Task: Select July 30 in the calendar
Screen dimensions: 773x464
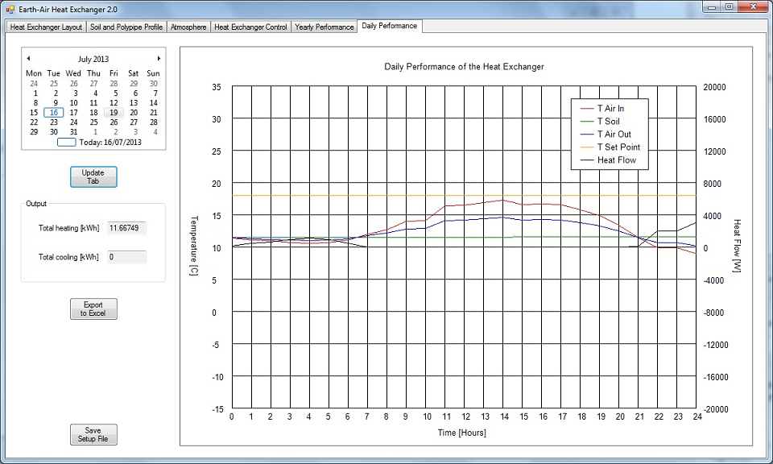Action: click(x=54, y=132)
